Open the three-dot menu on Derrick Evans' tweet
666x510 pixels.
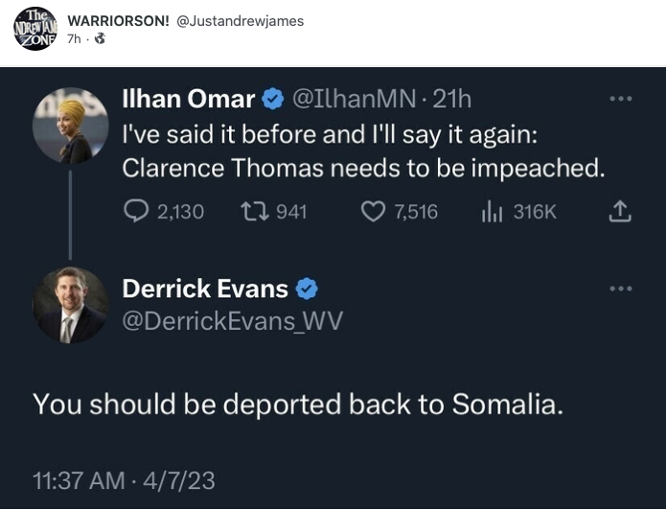tap(621, 288)
